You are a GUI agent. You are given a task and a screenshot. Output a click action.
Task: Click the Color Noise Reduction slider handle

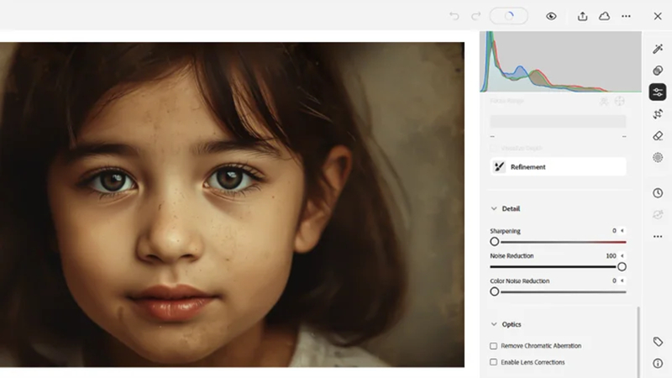(495, 291)
